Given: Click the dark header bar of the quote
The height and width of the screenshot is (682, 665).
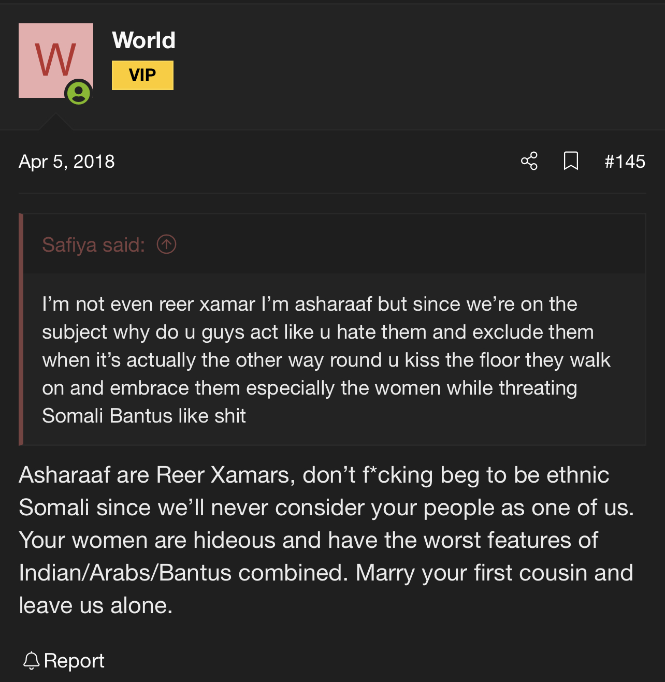Looking at the screenshot, I should [x=363, y=244].
